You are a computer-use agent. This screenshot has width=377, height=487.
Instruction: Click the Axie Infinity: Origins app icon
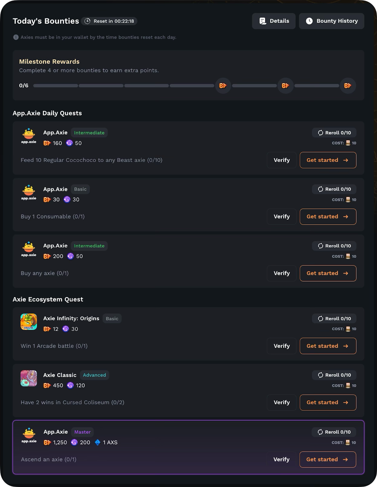(x=29, y=321)
